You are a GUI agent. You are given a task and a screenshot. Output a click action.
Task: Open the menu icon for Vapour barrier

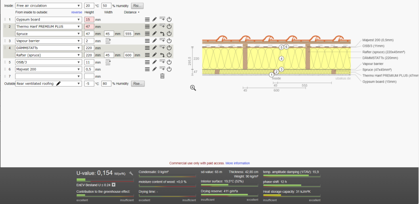(x=147, y=41)
